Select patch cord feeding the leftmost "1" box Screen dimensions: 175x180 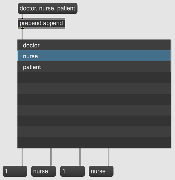pyautogui.click(x=22, y=157)
